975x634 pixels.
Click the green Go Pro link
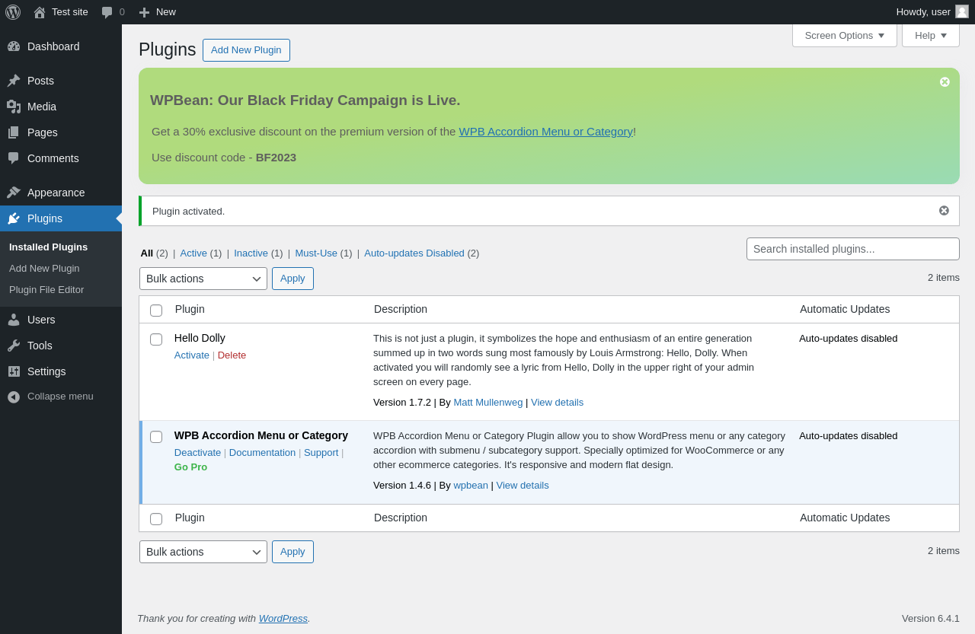tap(190, 467)
